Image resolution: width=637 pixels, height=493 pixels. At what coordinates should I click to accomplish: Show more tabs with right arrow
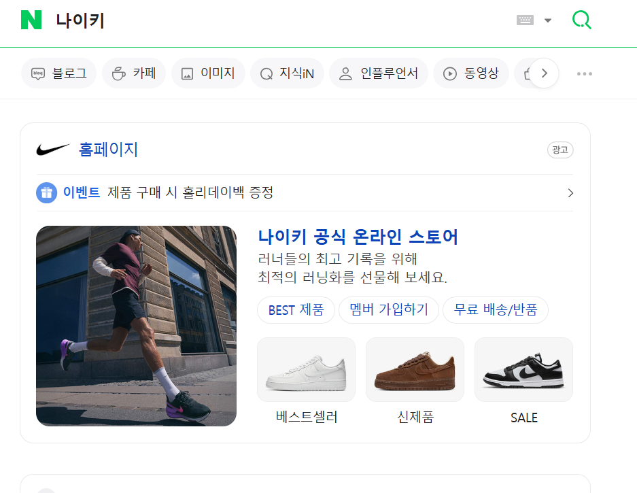coord(544,73)
